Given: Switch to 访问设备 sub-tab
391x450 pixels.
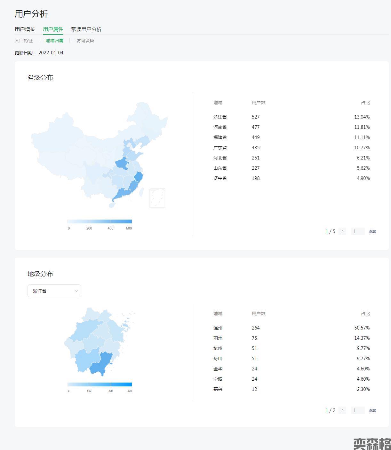Looking at the screenshot, I should pyautogui.click(x=85, y=41).
